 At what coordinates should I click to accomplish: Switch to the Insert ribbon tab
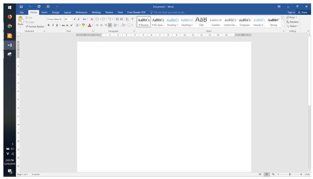coord(44,12)
